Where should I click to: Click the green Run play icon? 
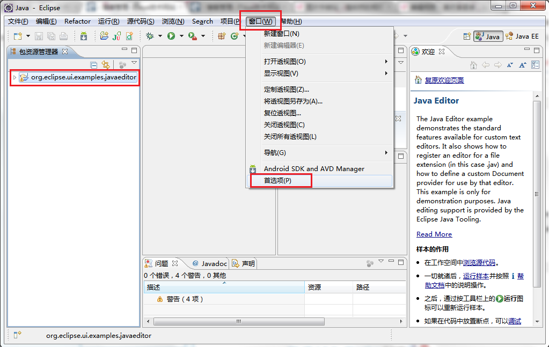coord(171,36)
